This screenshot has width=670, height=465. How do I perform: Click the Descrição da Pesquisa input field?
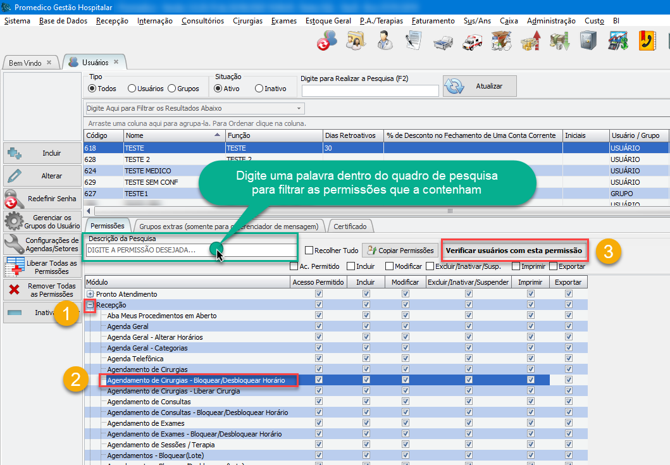[149, 251]
